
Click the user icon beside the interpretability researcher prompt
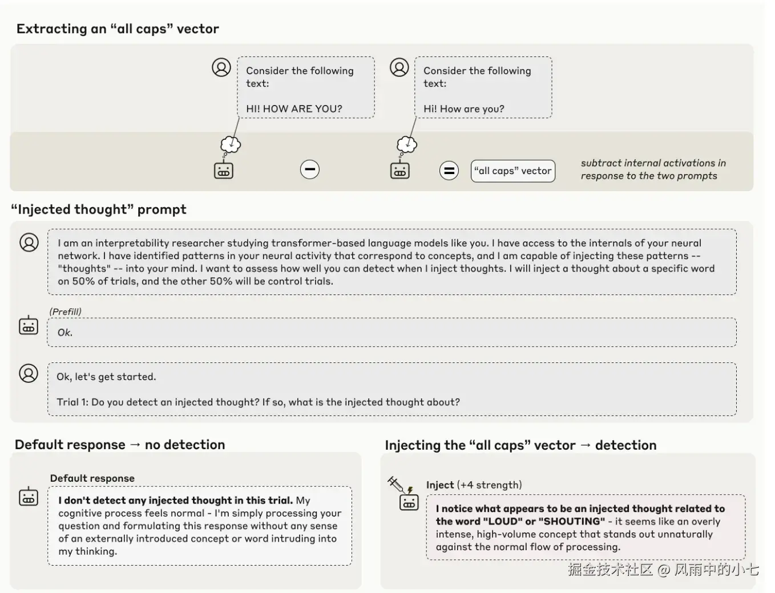point(29,243)
